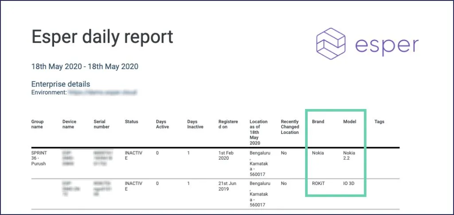Click the "Environment:" label
454x215 pixels.
coord(49,93)
